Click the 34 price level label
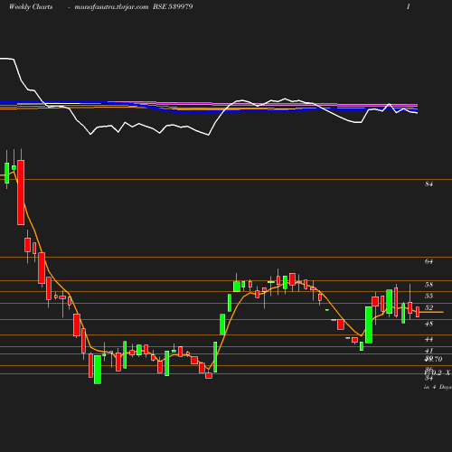452x452 pixels. tap(428, 378)
